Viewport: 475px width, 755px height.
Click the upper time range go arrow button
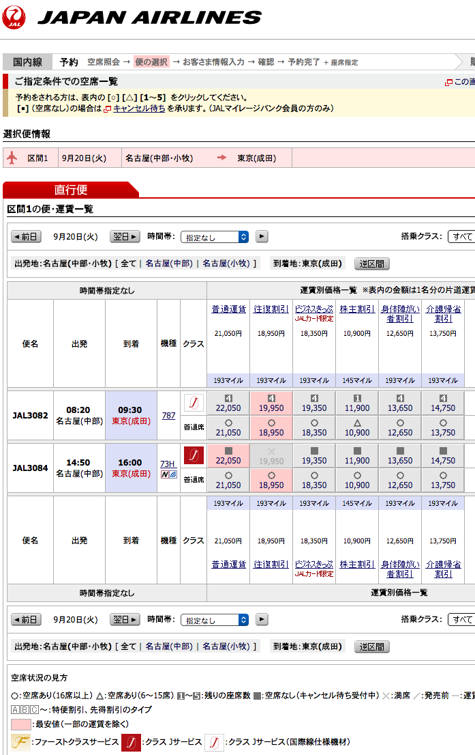[x=262, y=236]
